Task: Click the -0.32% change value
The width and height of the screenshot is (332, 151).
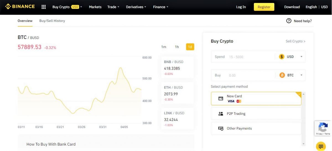Action: [x=50, y=48]
